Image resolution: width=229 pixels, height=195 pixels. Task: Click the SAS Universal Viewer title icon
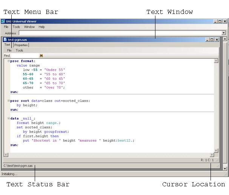[3, 21]
